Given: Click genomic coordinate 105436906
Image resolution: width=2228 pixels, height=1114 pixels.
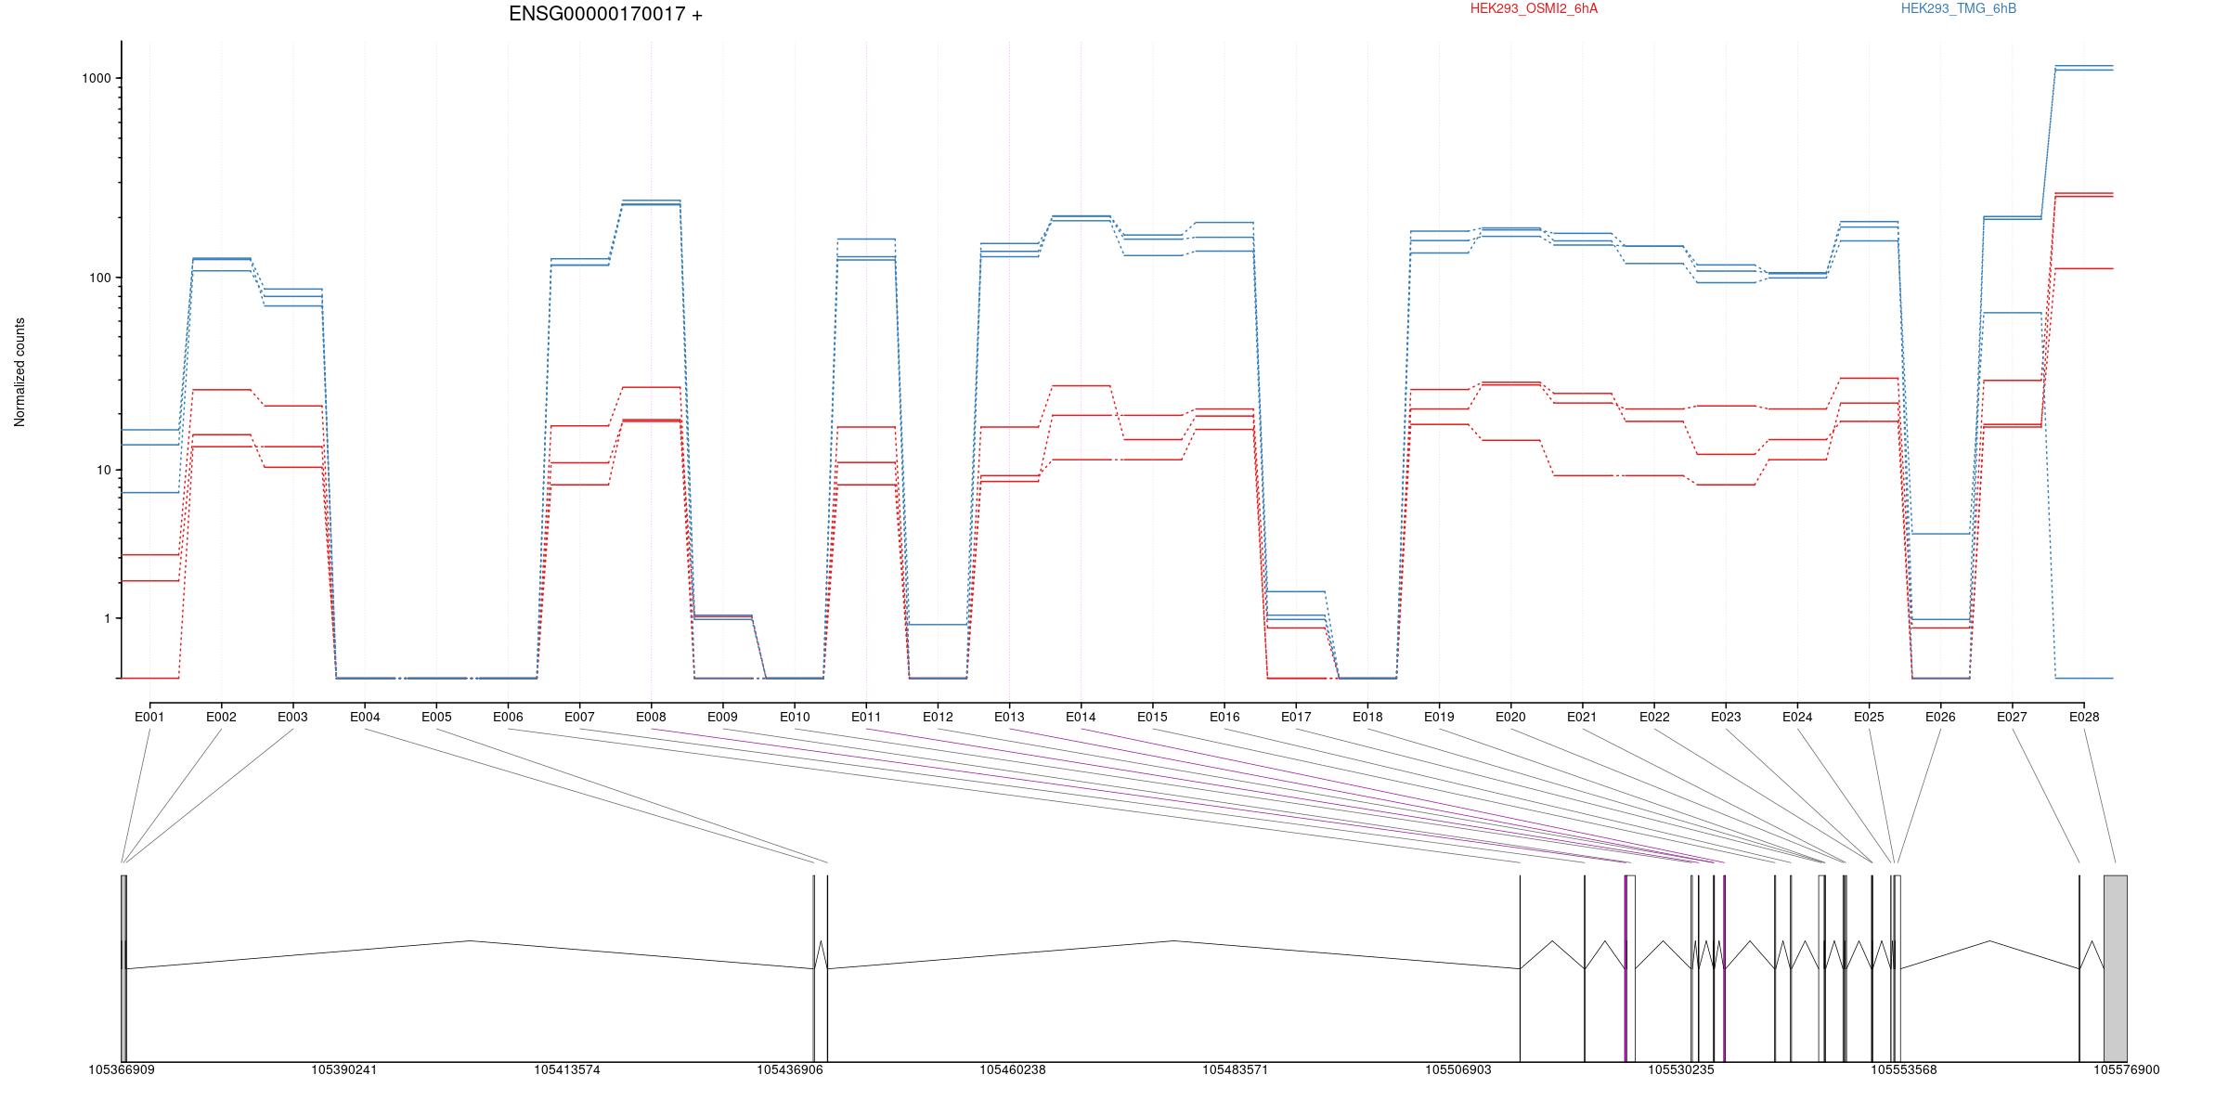Looking at the screenshot, I should tap(790, 1069).
